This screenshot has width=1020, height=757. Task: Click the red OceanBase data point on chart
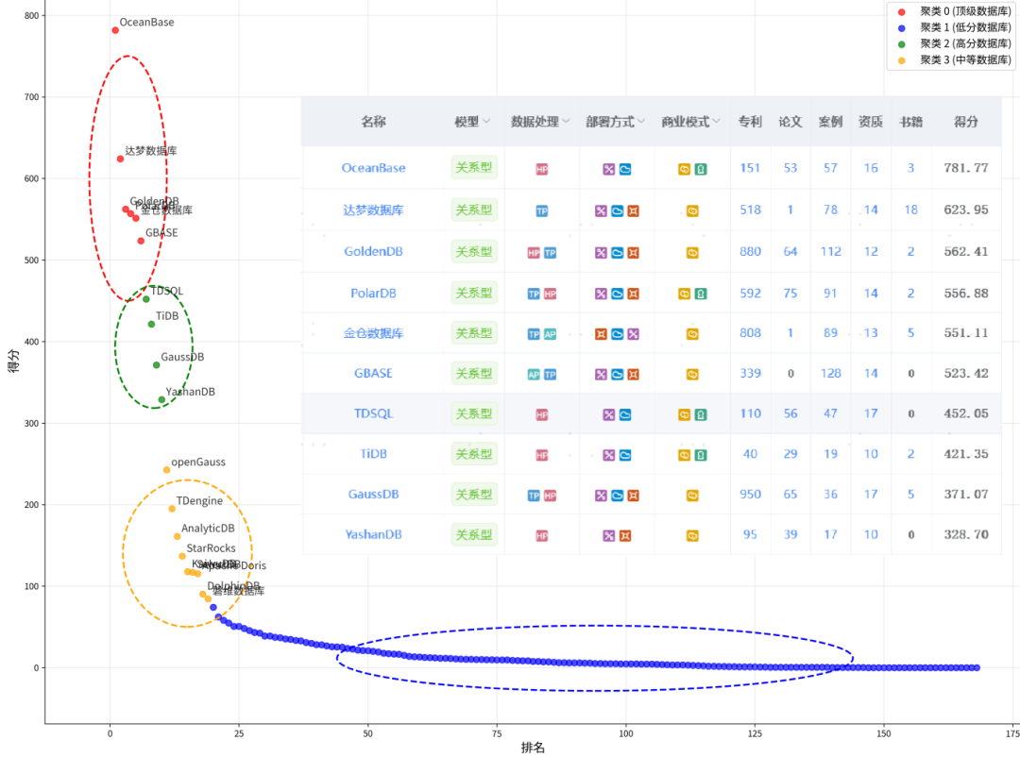coord(115,30)
